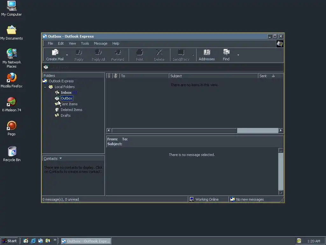This screenshot has height=245, width=326.
Task: Select the Mozilla Firefox desktop shortcut
Action: coord(11,80)
